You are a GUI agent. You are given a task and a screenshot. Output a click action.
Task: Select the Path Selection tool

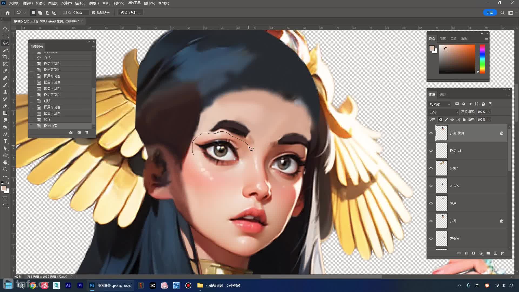click(x=5, y=148)
